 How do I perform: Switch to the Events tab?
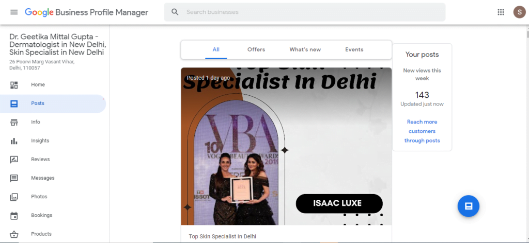(x=354, y=50)
